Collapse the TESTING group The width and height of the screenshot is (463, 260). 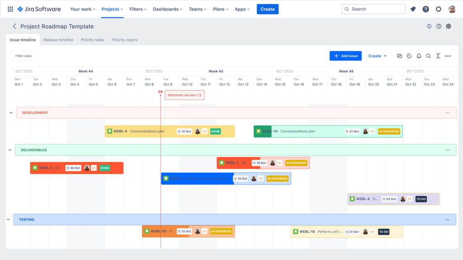(x=8, y=220)
